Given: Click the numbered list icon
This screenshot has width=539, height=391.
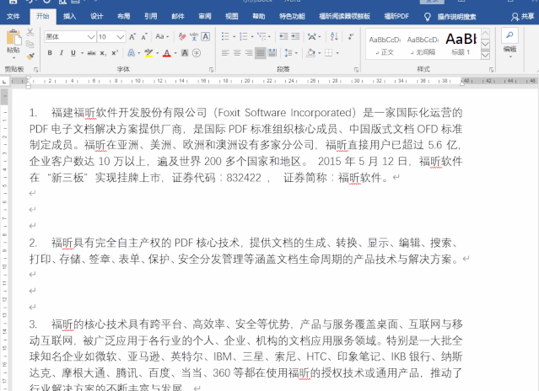Looking at the screenshot, I should pos(244,36).
